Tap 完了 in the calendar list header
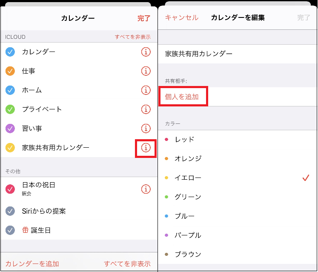The width and height of the screenshot is (318, 272). (x=144, y=18)
